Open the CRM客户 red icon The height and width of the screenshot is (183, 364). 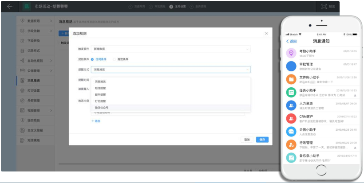pyautogui.click(x=291, y=118)
